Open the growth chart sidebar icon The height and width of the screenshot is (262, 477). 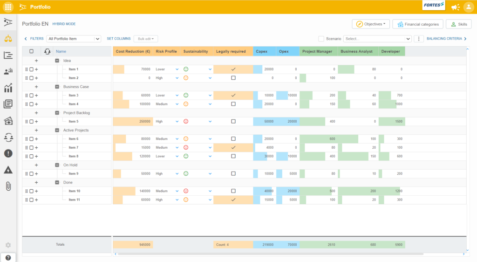tap(8, 88)
